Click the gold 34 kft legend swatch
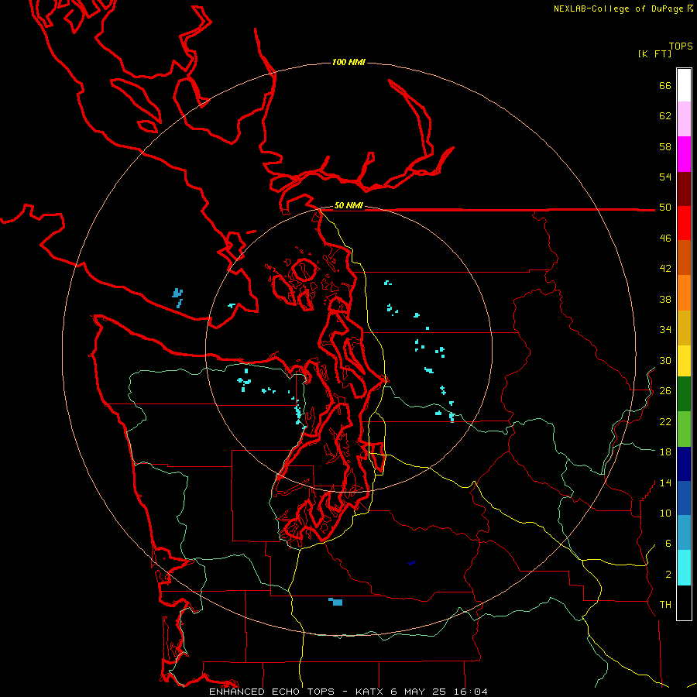697x697 pixels. [684, 328]
